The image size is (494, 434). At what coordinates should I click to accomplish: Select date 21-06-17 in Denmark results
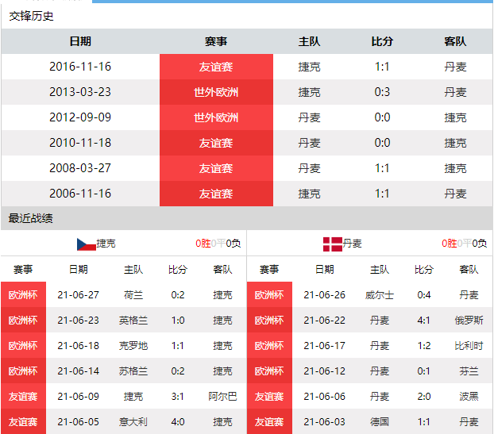[325, 346]
